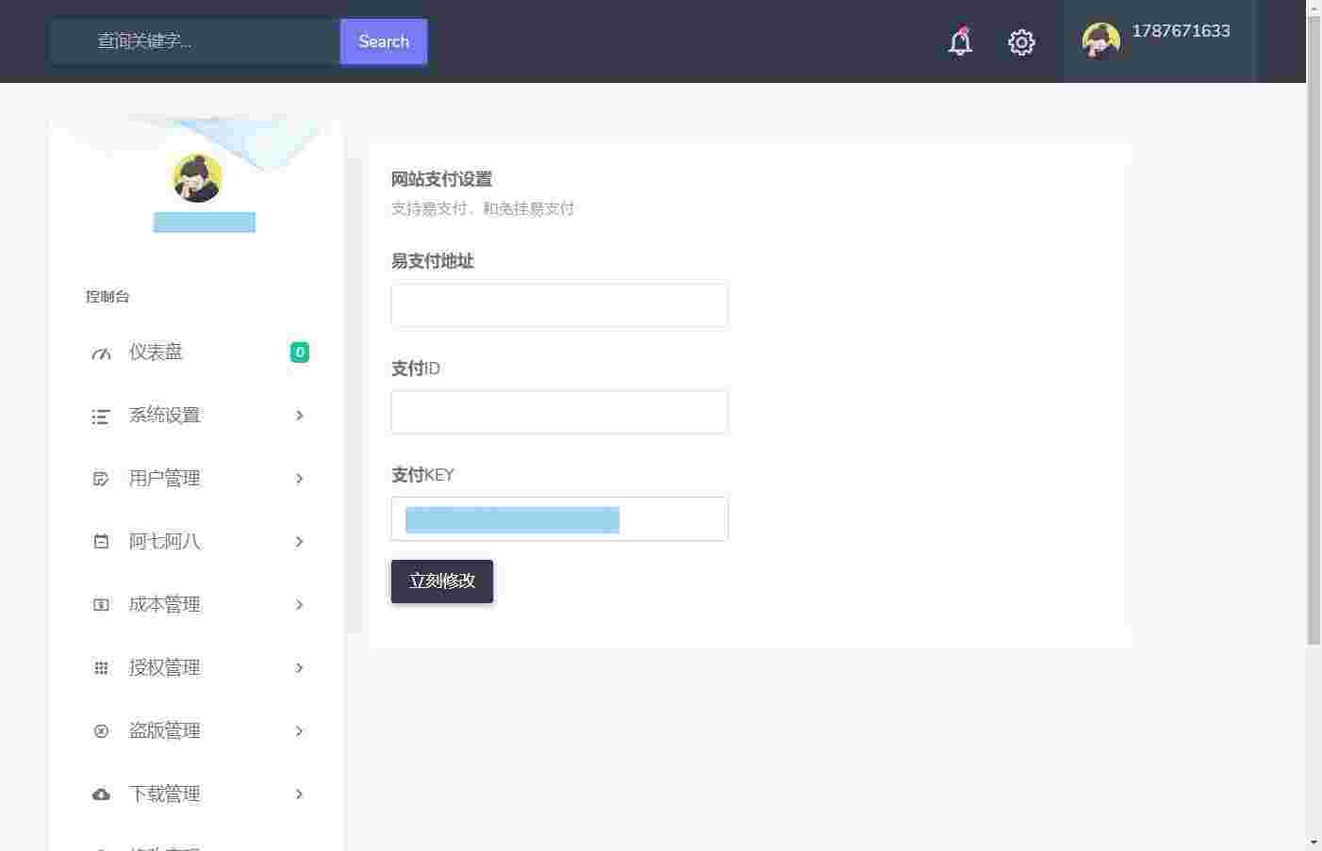Image resolution: width=1322 pixels, height=851 pixels.
Task: Click the 支付KEY field label
Action: pos(422,475)
